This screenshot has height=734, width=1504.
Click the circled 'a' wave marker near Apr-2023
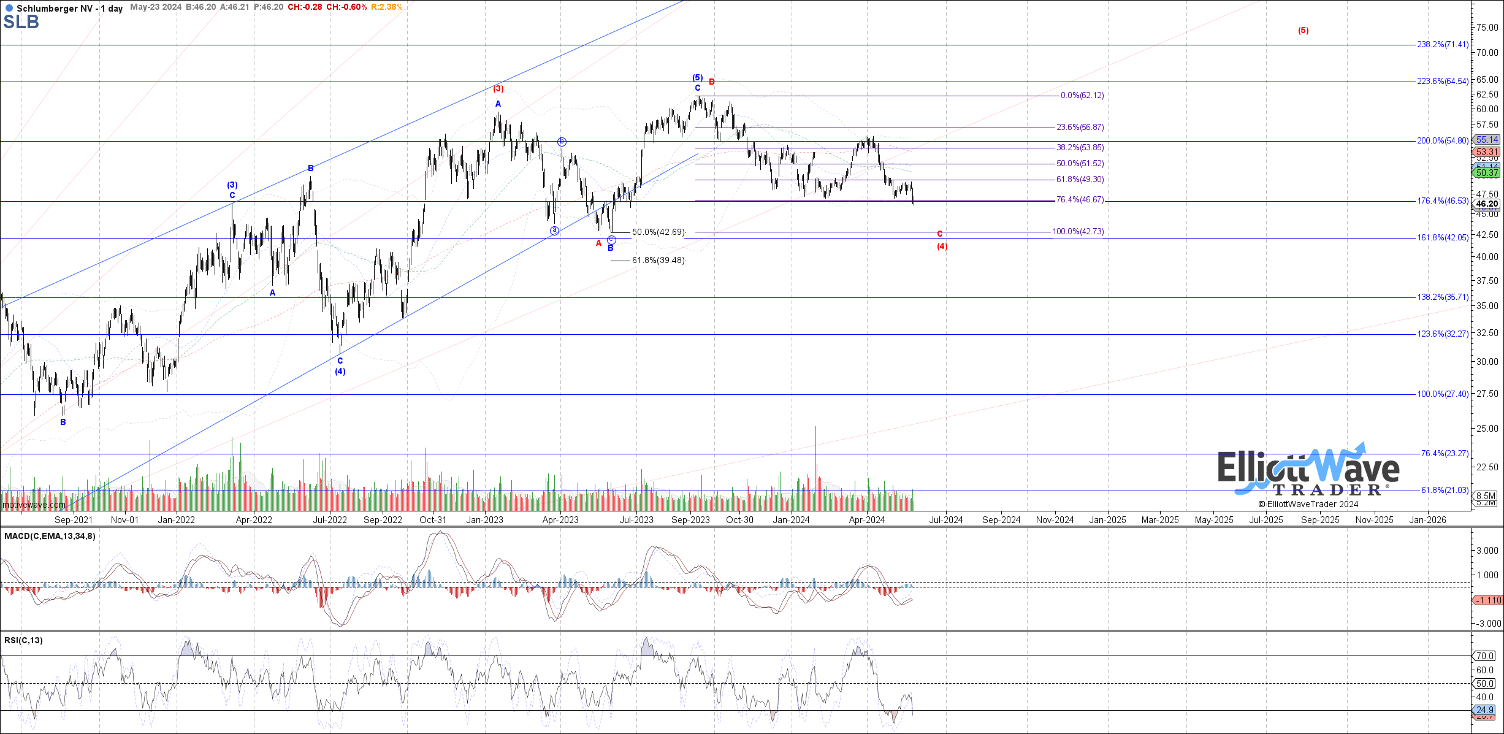554,231
